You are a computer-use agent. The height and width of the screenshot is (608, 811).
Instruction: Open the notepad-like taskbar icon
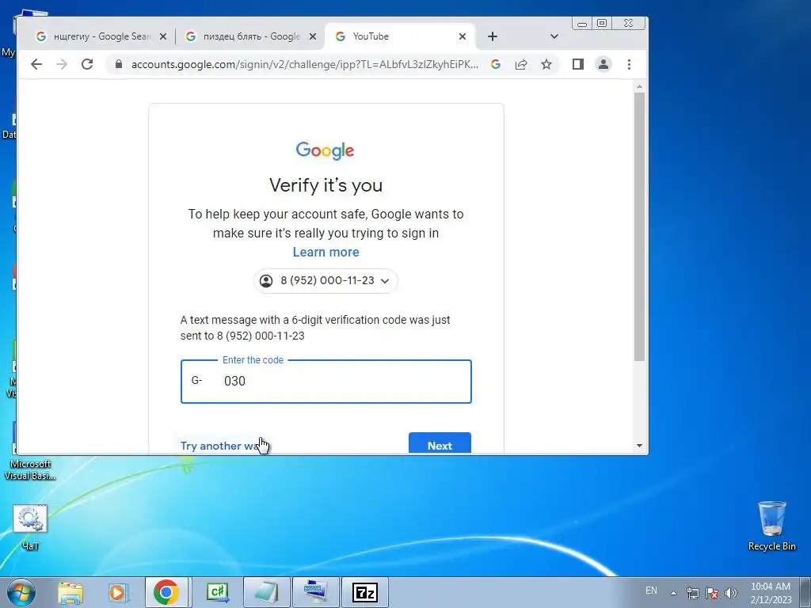tap(266, 592)
